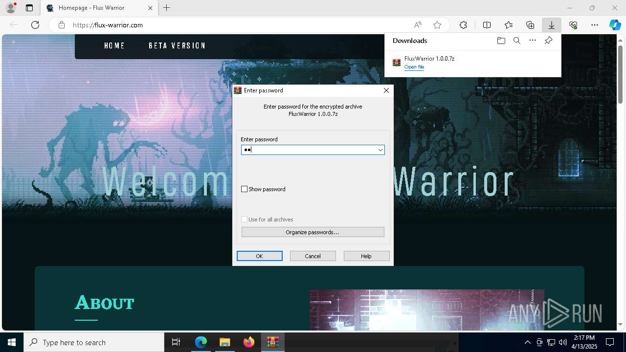Open File Explorer from taskbar
Screen dimensions: 626x352
tap(224, 342)
